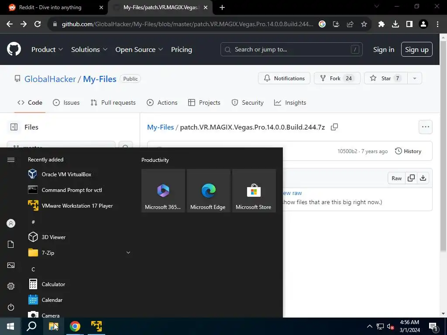The width and height of the screenshot is (447, 335).
Task: View the file History
Action: (408, 151)
